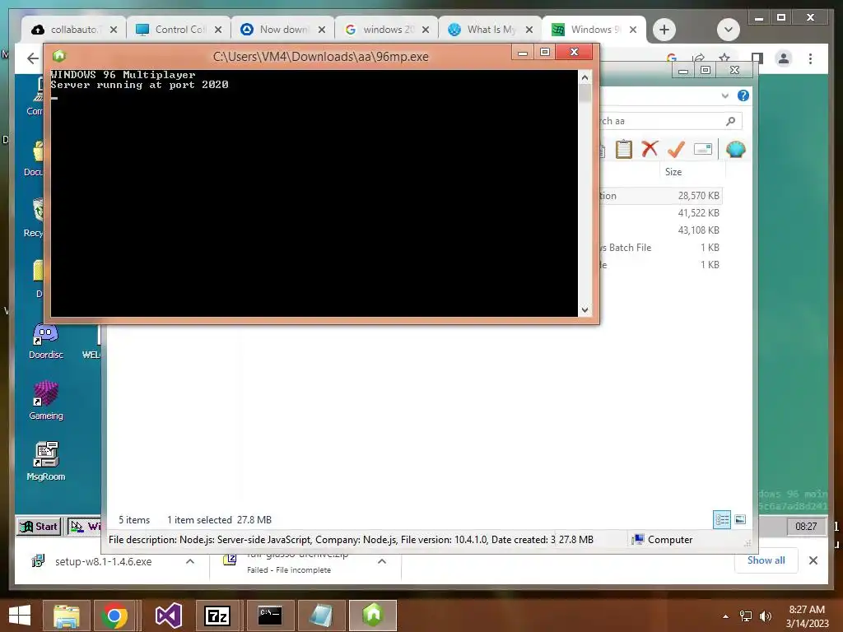Expand options for setup-w8.1-1.4.6.exe download
843x632 pixels.
coord(190,561)
